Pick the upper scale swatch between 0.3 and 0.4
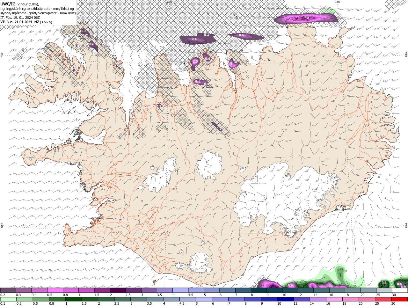 [24, 290]
